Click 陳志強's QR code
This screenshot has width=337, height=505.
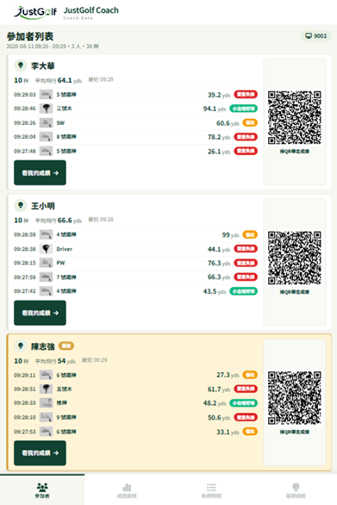pyautogui.click(x=295, y=398)
